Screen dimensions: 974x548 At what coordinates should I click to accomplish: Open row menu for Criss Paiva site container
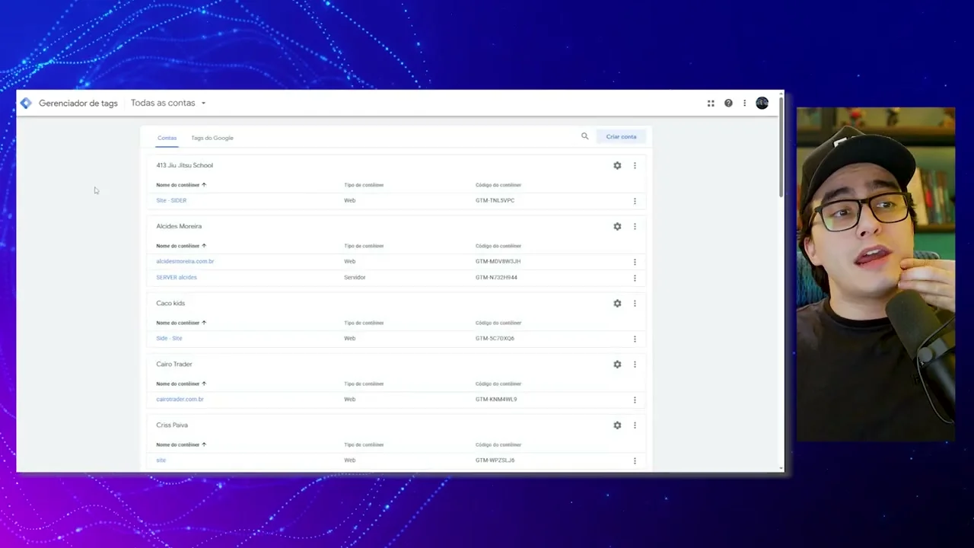pos(635,460)
